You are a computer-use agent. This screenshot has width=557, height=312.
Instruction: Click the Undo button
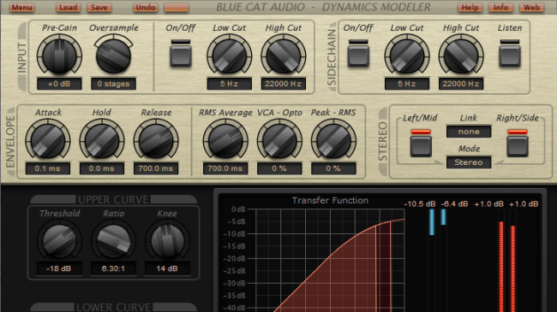[146, 8]
